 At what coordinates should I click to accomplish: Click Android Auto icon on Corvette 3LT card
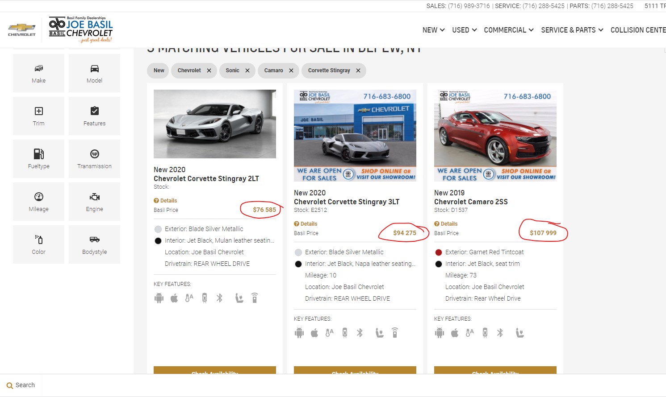point(299,333)
